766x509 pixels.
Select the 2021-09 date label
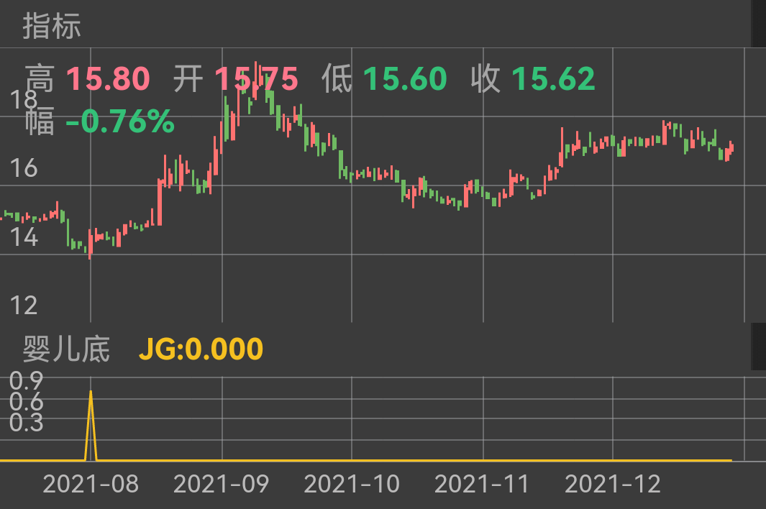[222, 484]
